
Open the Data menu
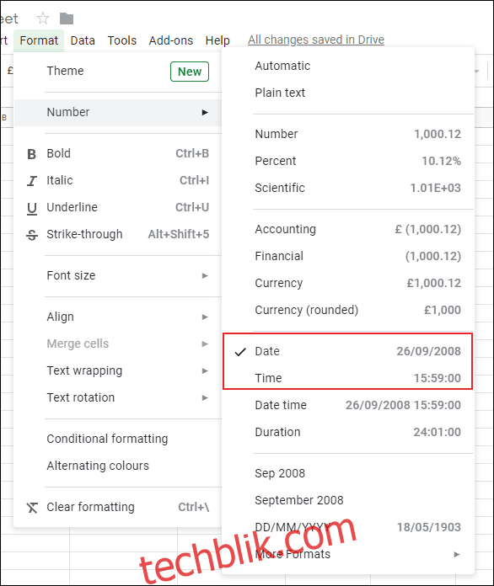[x=83, y=40]
